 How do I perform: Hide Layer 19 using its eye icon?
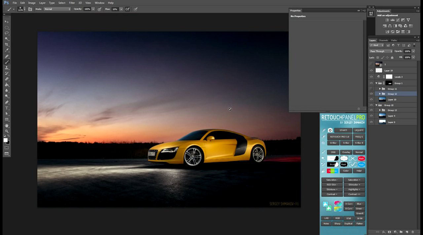tap(371, 71)
